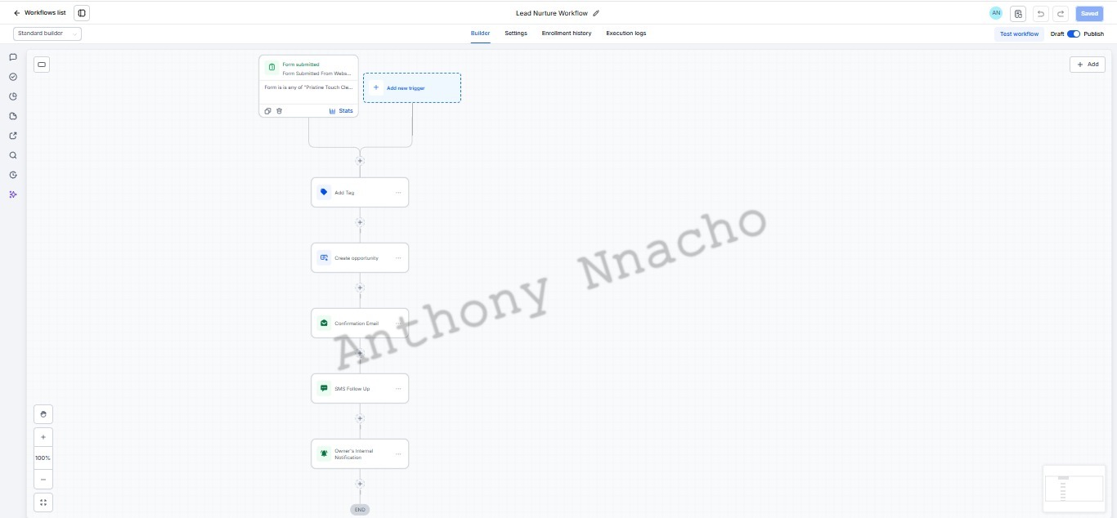The width and height of the screenshot is (1117, 518).
Task: Click the fit-to-screen icon below zoom controls
Action: tap(43, 502)
